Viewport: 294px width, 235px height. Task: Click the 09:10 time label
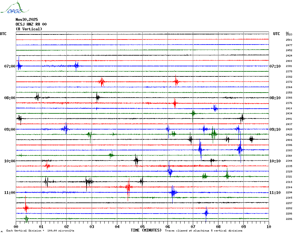(x=275, y=129)
